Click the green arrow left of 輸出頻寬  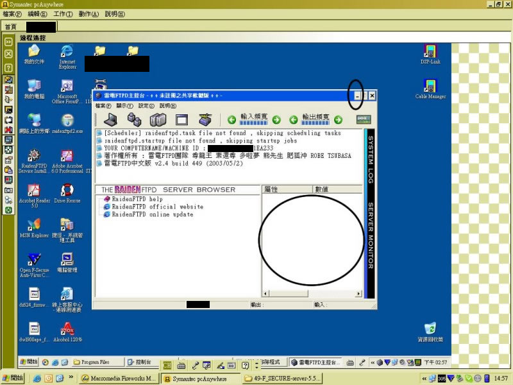(x=294, y=119)
